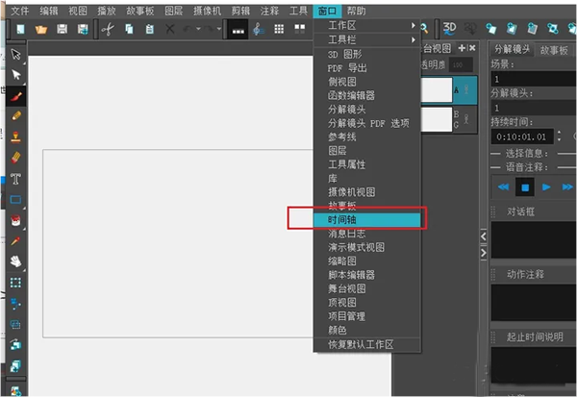
Task: Choose PDF 导出 menu entry
Action: point(366,68)
